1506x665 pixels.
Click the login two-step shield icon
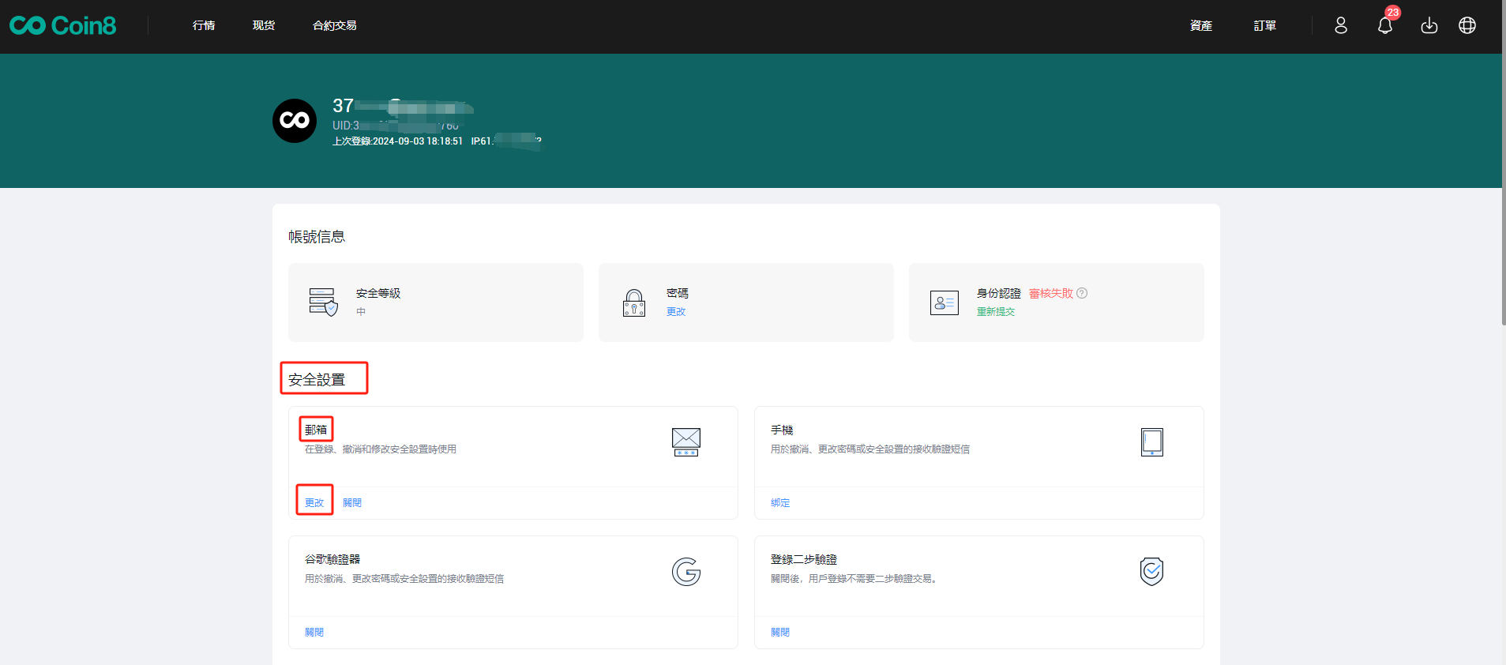click(1151, 571)
